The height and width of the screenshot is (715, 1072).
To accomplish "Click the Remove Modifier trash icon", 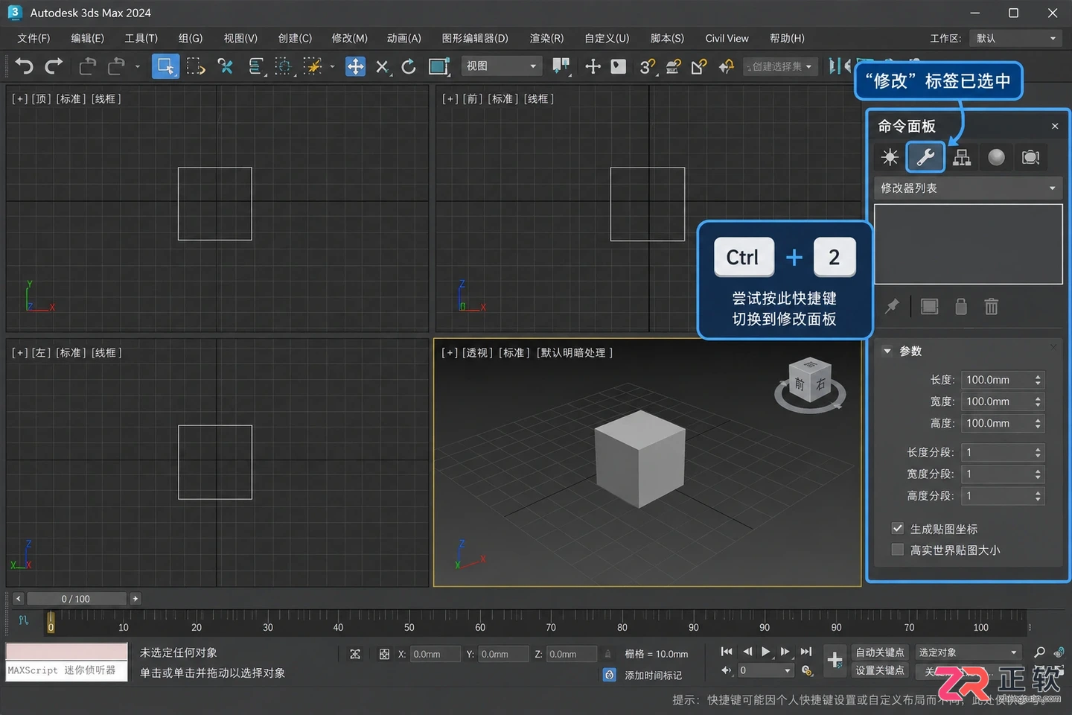I will (x=992, y=306).
